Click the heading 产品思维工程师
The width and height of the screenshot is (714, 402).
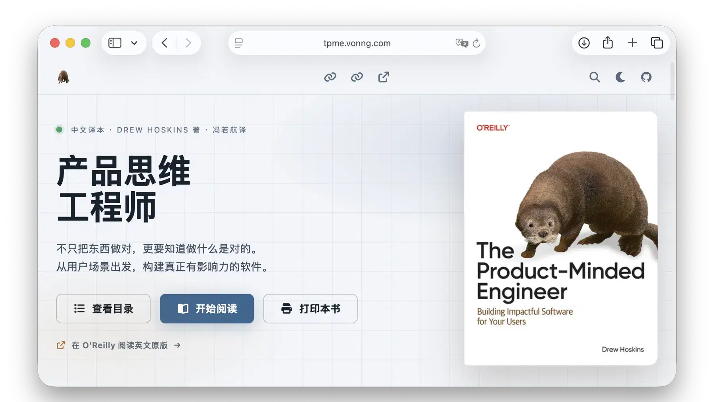(x=124, y=189)
